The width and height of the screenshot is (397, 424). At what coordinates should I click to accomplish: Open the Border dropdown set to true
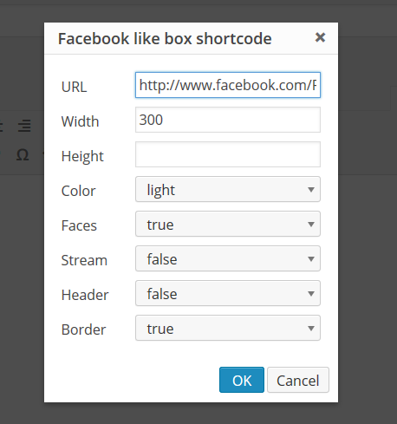228,328
